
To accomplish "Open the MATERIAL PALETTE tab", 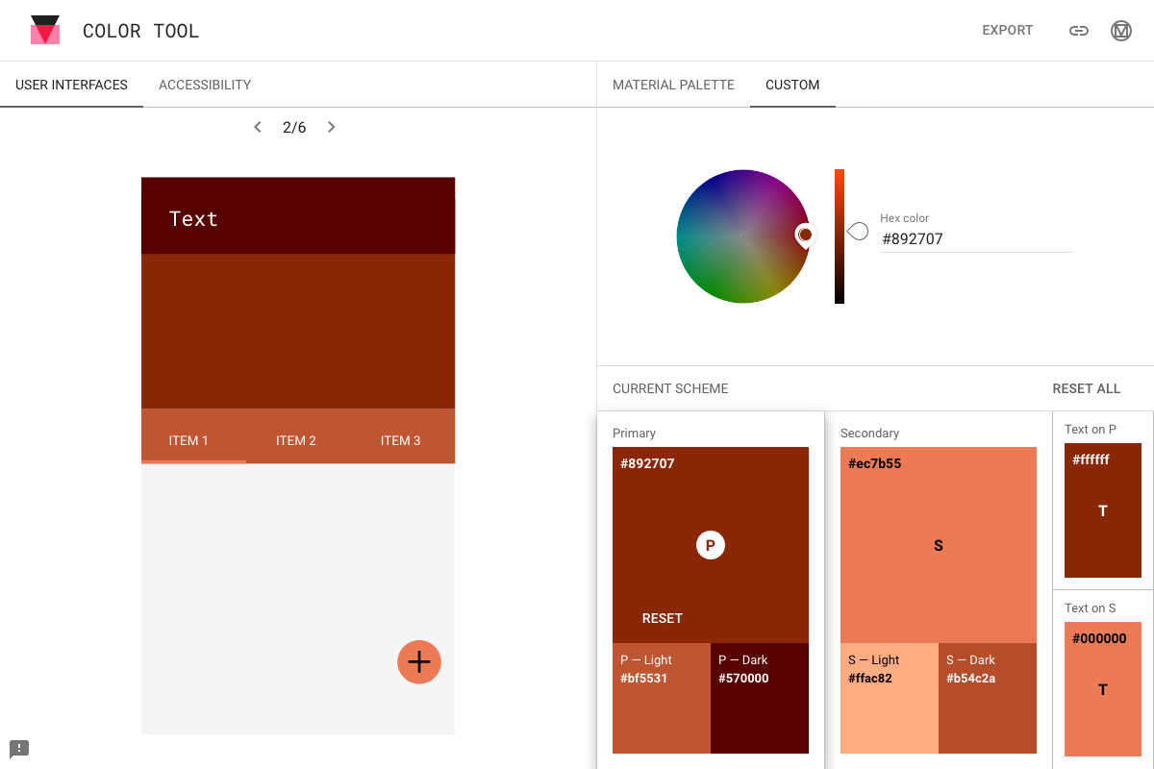I will (x=673, y=85).
